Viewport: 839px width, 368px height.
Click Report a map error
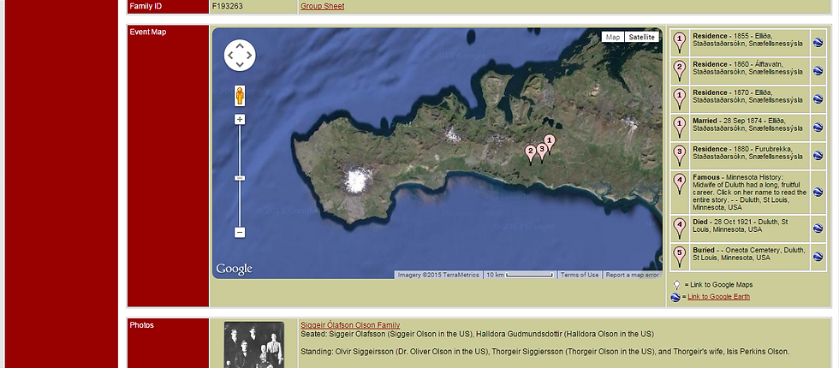click(632, 275)
